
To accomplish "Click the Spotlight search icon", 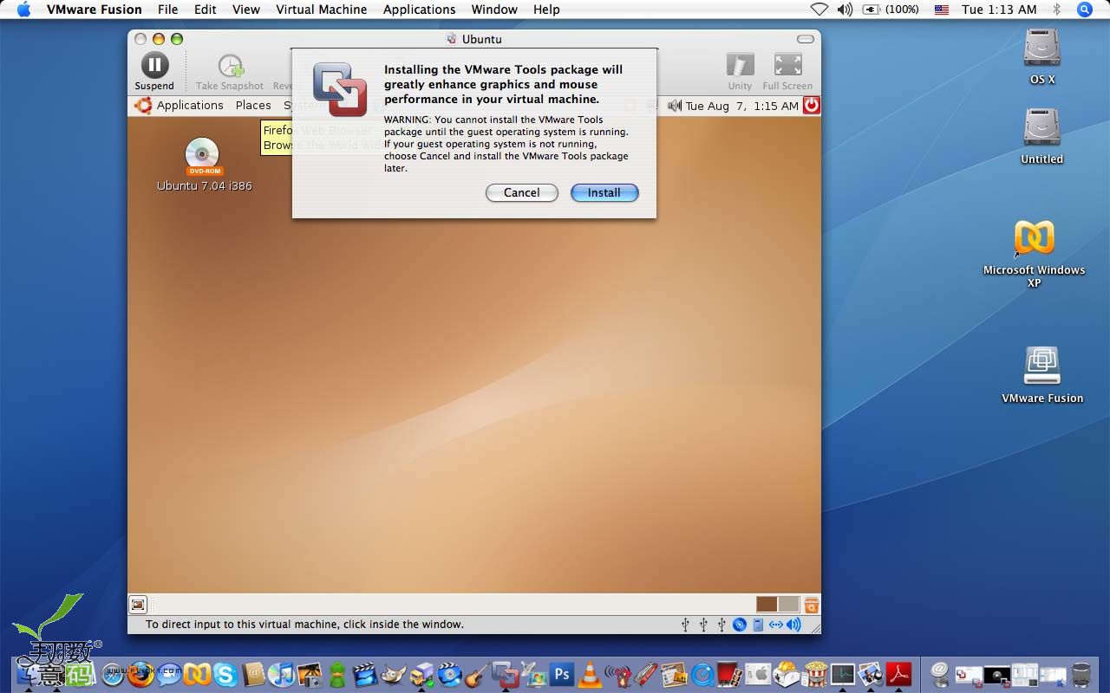I will coord(1084,10).
